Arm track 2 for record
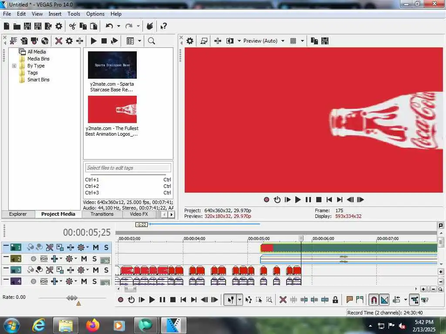 point(33,259)
